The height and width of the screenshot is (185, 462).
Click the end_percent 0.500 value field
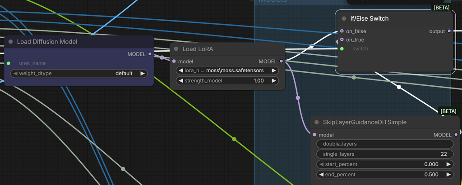click(x=385, y=174)
